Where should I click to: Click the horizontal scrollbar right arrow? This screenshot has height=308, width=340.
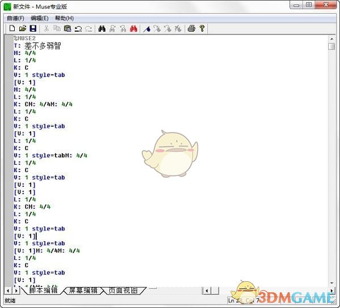coord(331,290)
